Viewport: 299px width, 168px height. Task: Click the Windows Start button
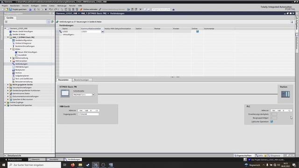(x=4, y=165)
